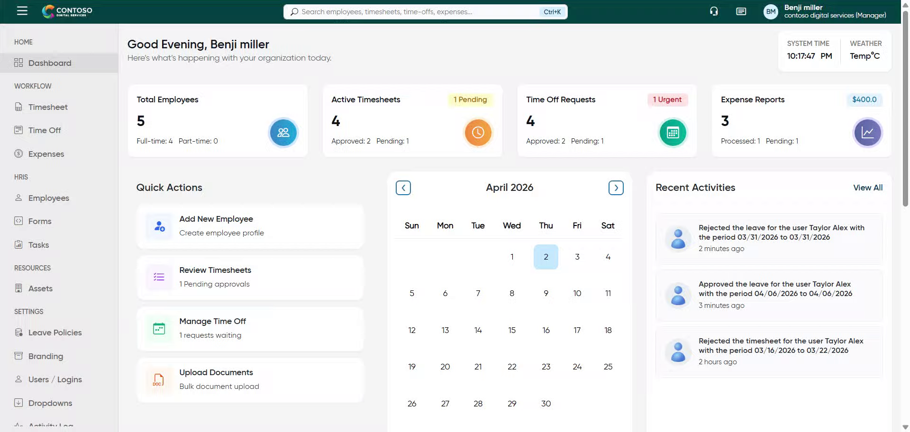Screen dimensions: 910x432
Task: Open the messages icon in header
Action: 741,11
